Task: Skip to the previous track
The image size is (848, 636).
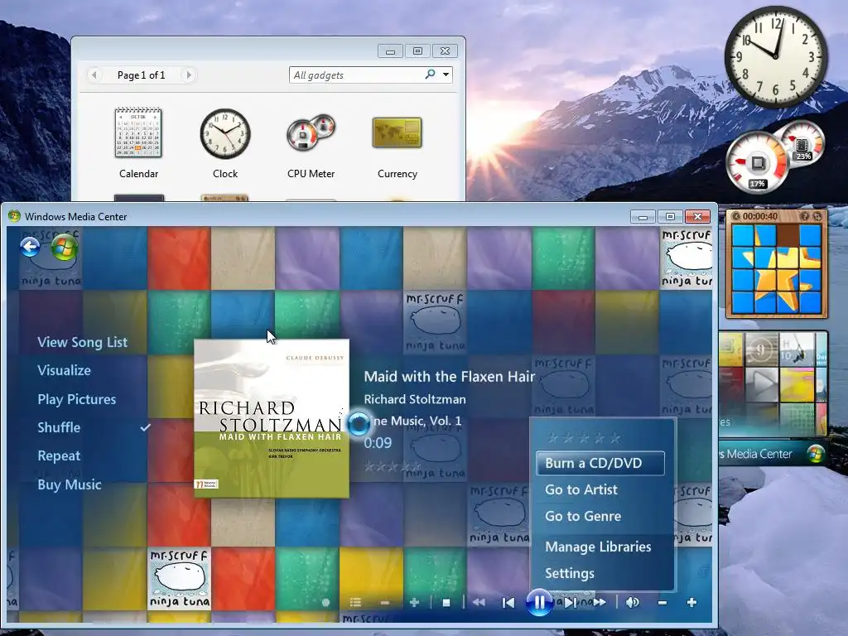Action: pos(508,603)
